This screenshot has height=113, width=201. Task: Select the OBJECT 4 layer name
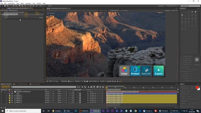pos(19,101)
